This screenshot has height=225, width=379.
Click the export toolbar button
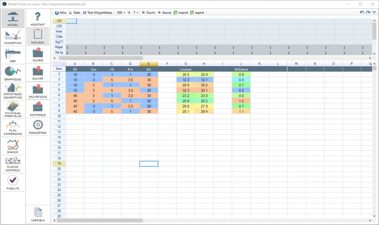(197, 13)
